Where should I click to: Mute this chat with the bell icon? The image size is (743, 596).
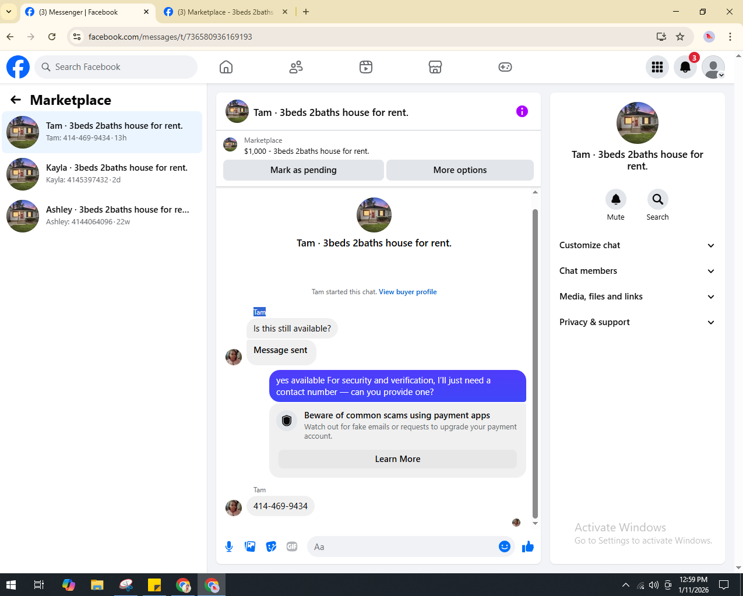615,199
